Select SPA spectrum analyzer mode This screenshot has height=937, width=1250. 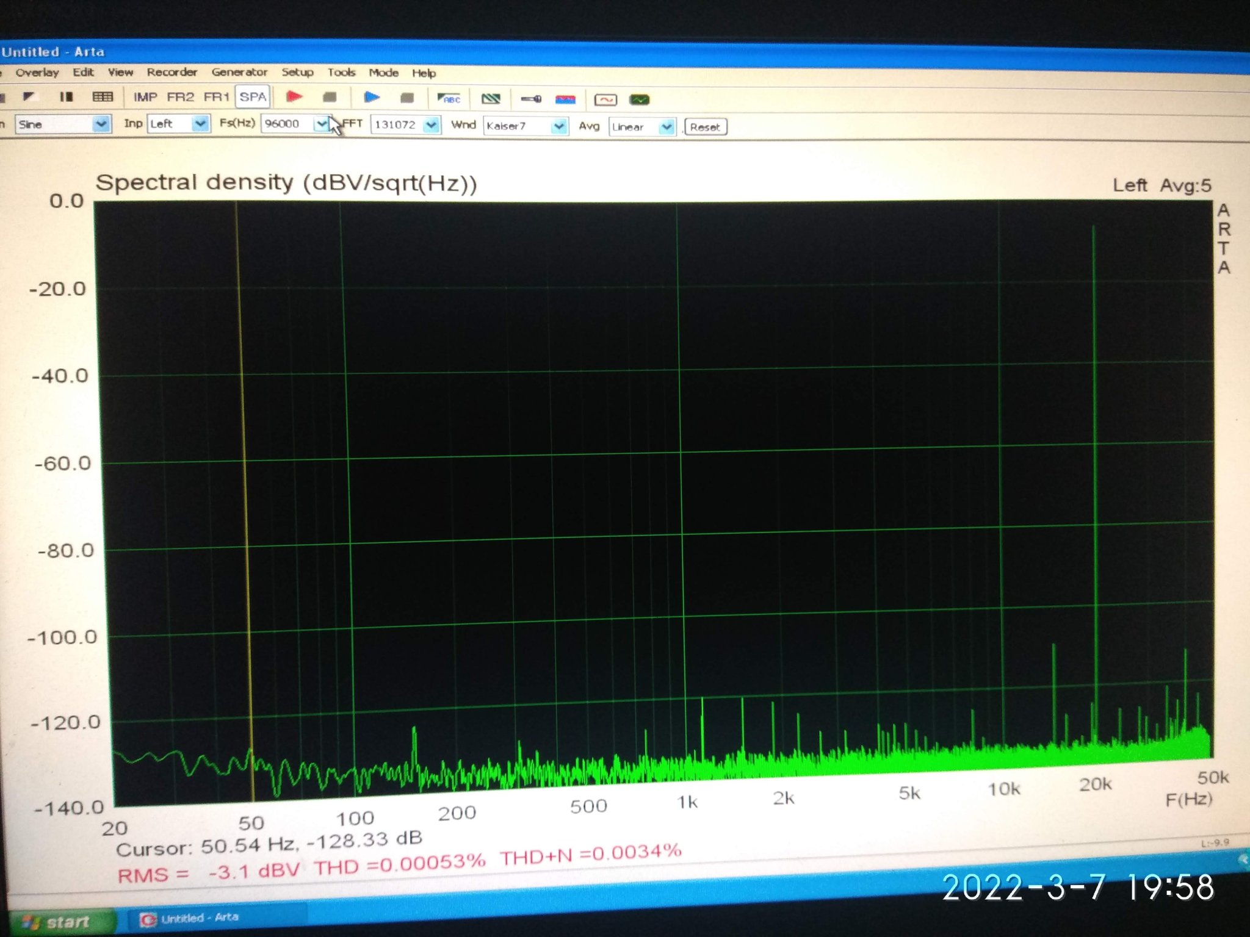coord(253,97)
